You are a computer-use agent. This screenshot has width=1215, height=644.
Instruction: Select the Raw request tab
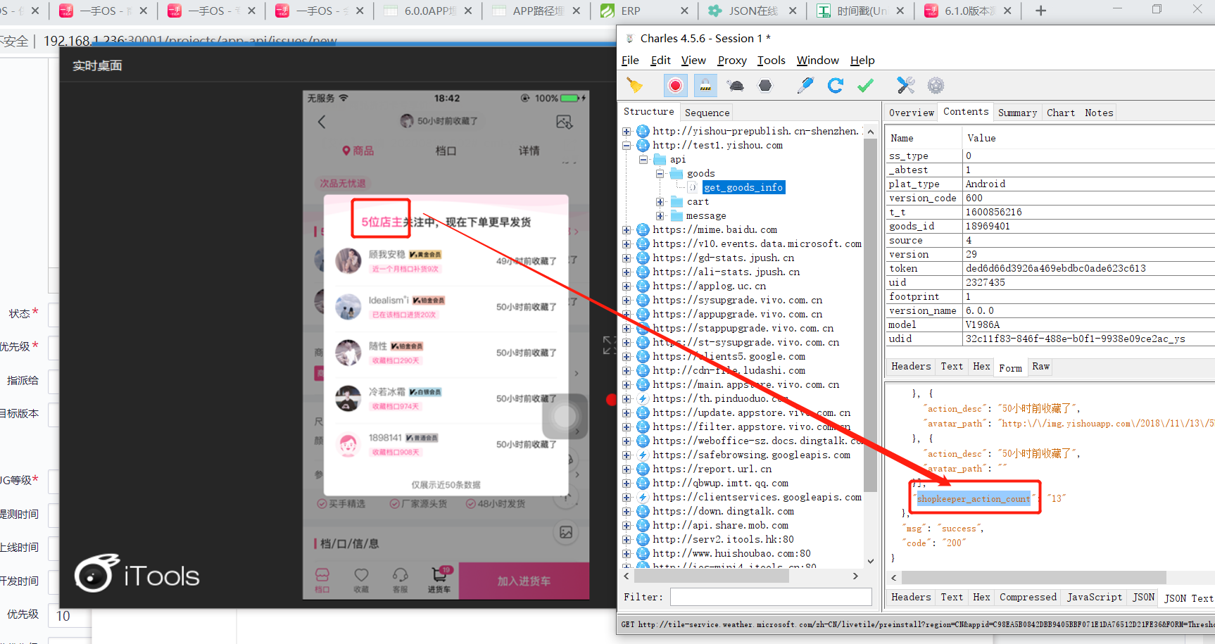coord(1040,367)
